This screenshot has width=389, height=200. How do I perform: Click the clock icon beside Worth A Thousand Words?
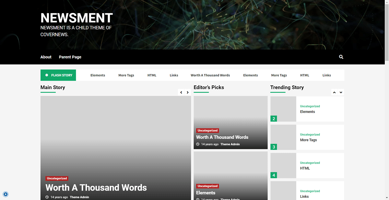coord(46,197)
